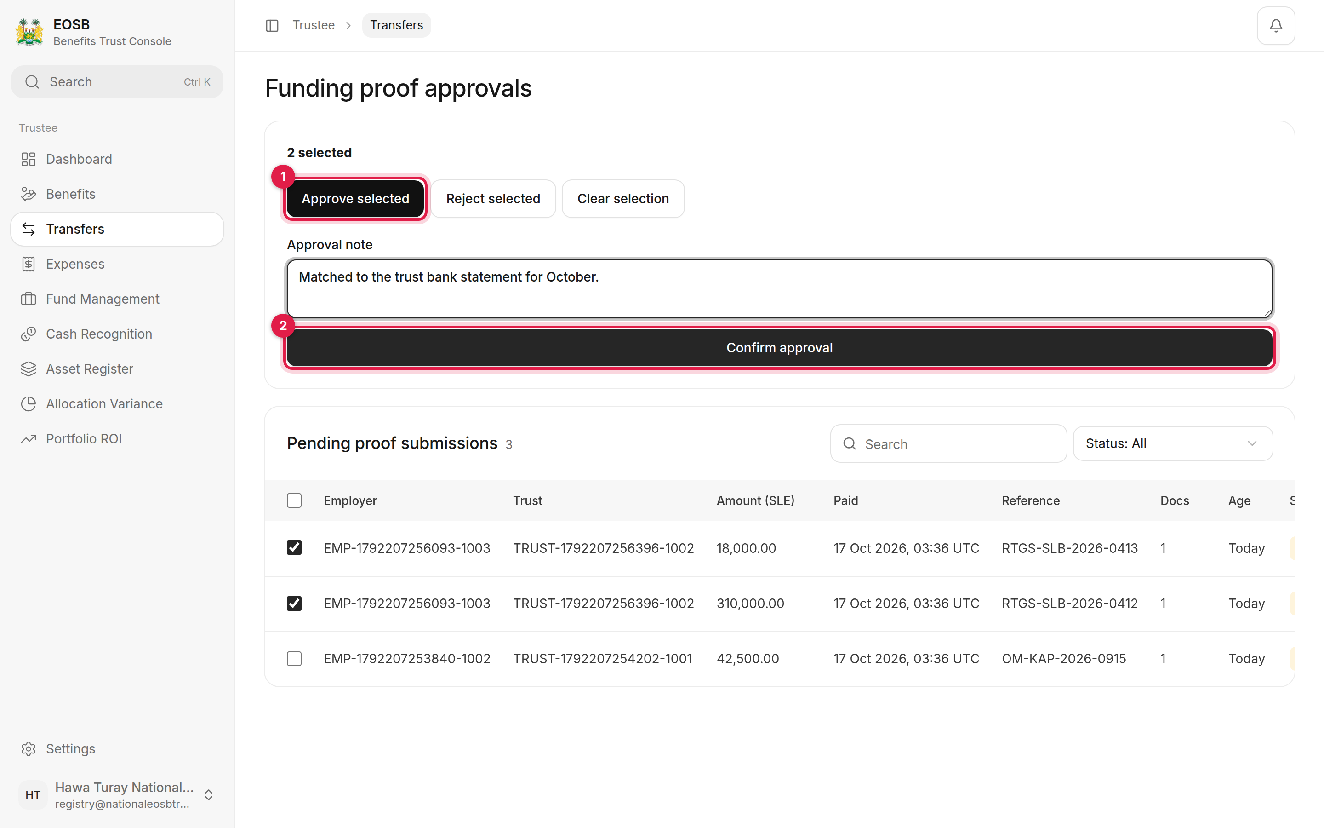Image resolution: width=1324 pixels, height=828 pixels.
Task: Uncheck the RTGS-SLB-2026-0412 row checkbox
Action: tap(294, 604)
